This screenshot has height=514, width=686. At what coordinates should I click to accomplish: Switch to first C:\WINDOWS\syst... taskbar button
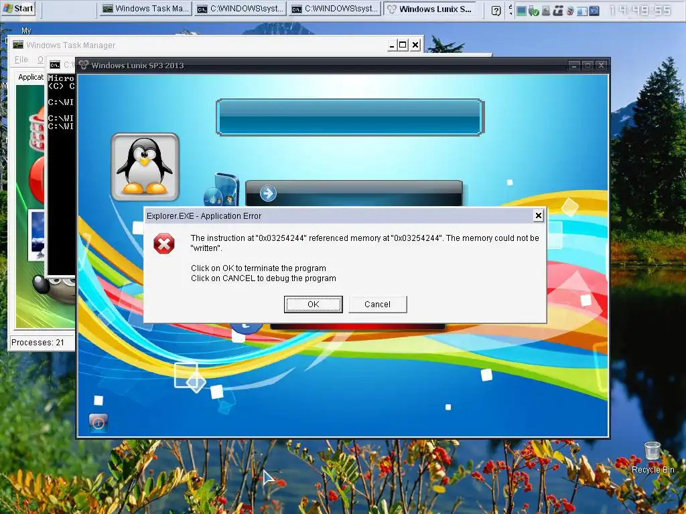241,9
